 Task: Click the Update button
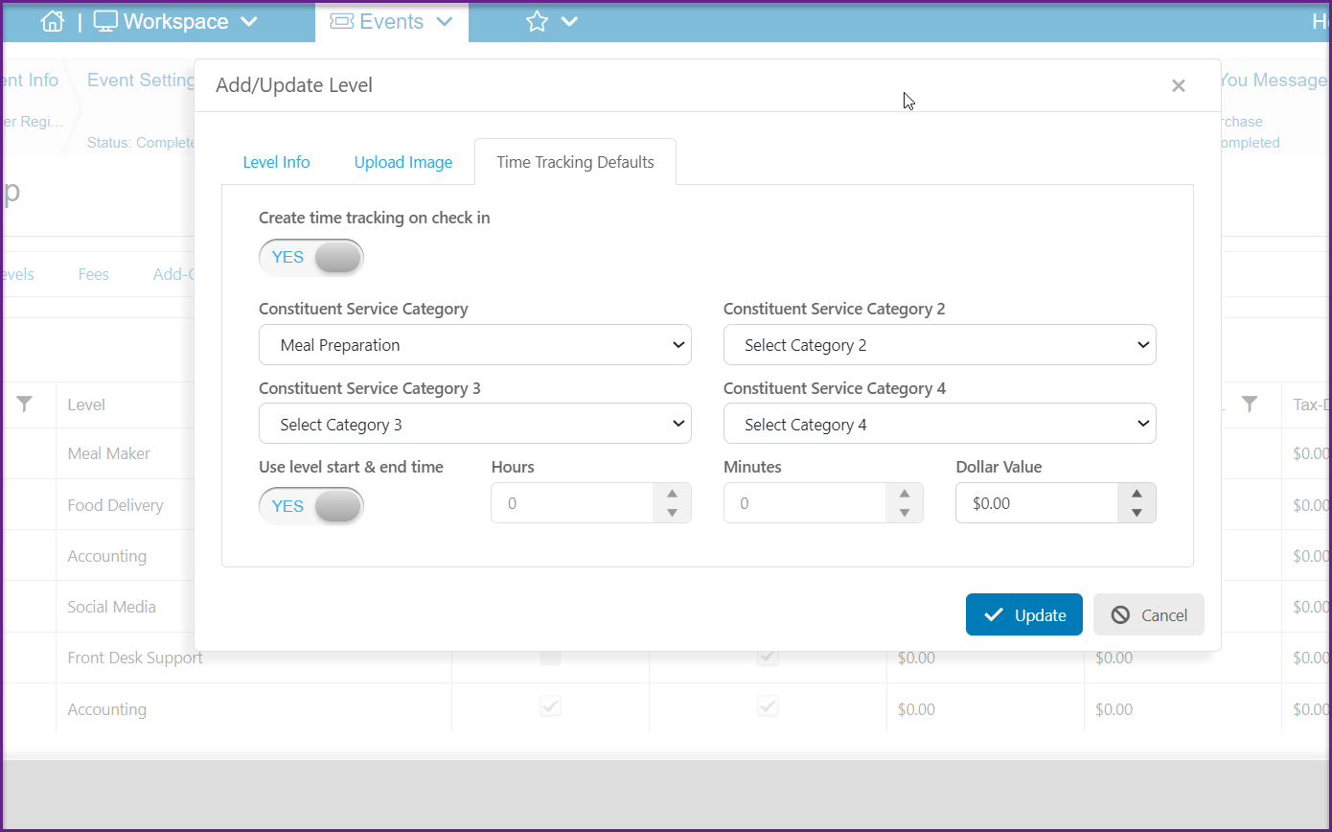point(1024,615)
